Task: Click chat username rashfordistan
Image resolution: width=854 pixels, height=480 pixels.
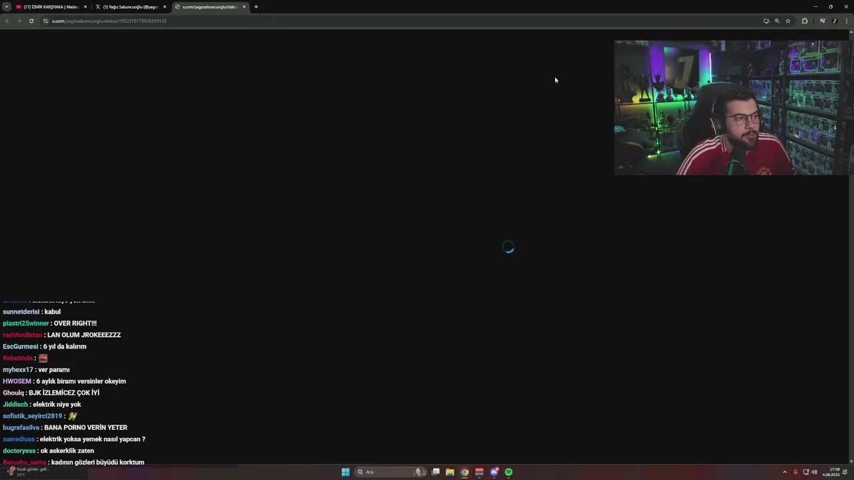Action: 22,335
